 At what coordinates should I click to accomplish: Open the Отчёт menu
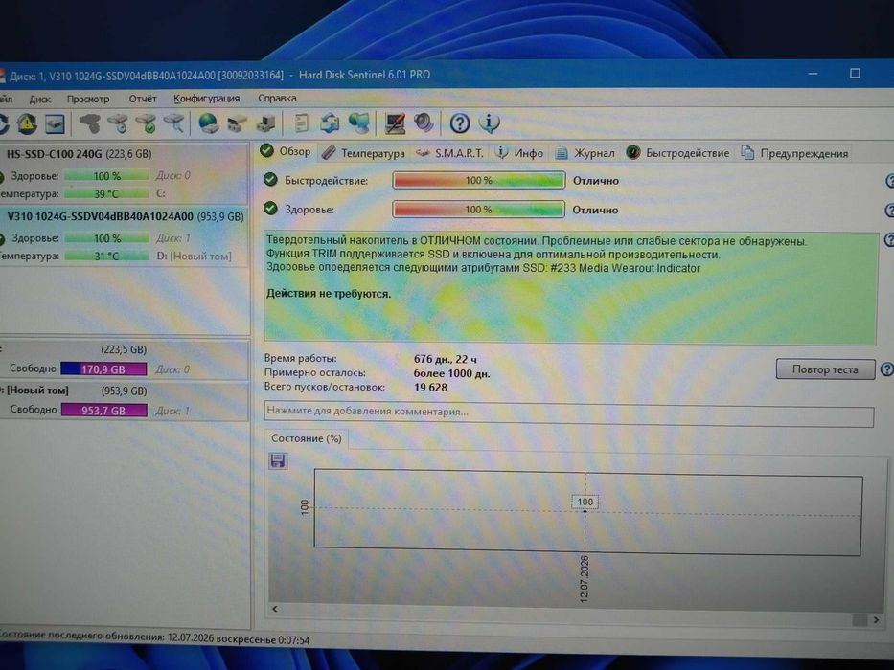click(x=143, y=100)
